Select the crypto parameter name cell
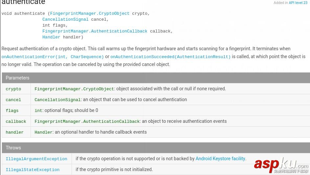The image size is (310, 175). coord(13,89)
